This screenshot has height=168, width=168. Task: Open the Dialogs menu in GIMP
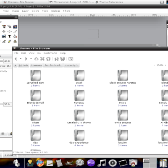pyautogui.click(x=55, y=11)
